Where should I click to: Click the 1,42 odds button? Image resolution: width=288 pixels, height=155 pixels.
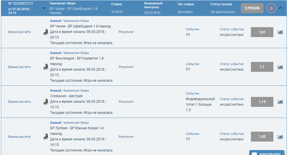[x=262, y=136]
